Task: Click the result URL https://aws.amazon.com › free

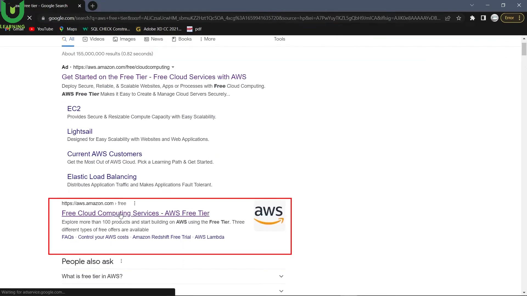Action: pyautogui.click(x=94, y=203)
